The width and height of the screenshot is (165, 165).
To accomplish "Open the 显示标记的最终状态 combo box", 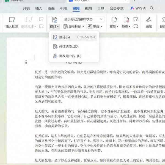I will click(x=83, y=19).
